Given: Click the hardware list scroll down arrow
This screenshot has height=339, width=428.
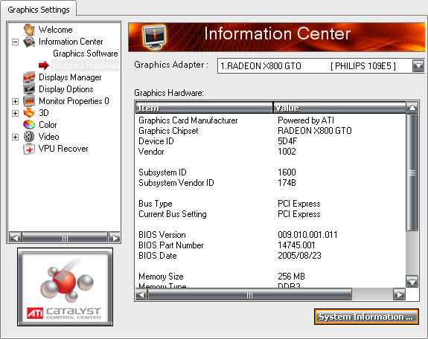Looking at the screenshot, I should tap(412, 282).
